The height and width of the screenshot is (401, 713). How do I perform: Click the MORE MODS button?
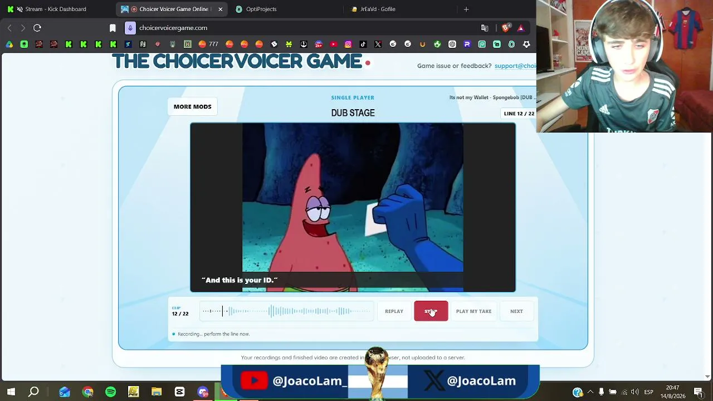click(193, 106)
